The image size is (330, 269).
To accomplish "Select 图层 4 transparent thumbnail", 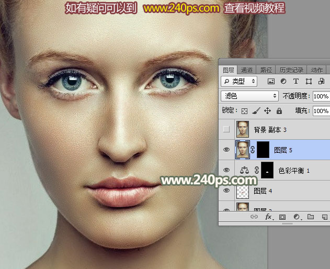I will click(243, 191).
